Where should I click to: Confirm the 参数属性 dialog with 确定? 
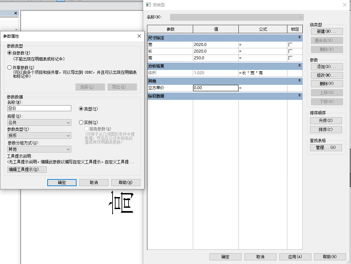62,182
